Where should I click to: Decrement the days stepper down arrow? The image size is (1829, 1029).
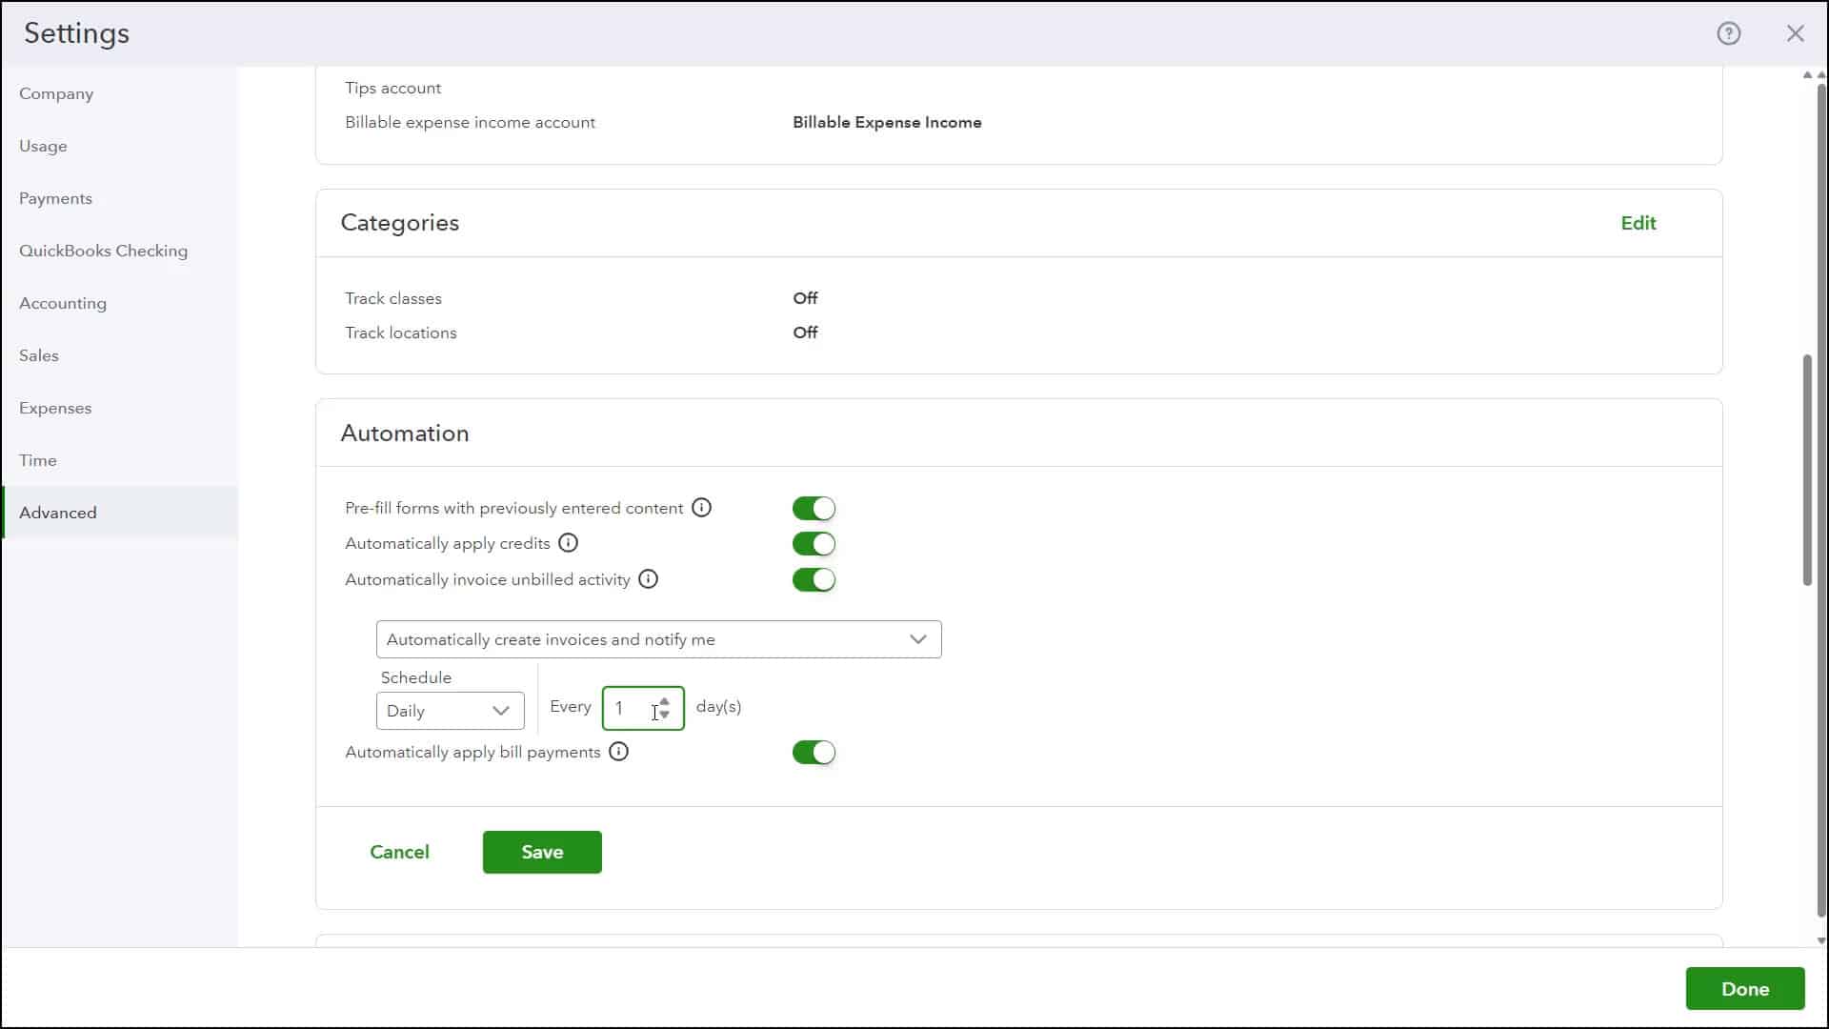665,715
